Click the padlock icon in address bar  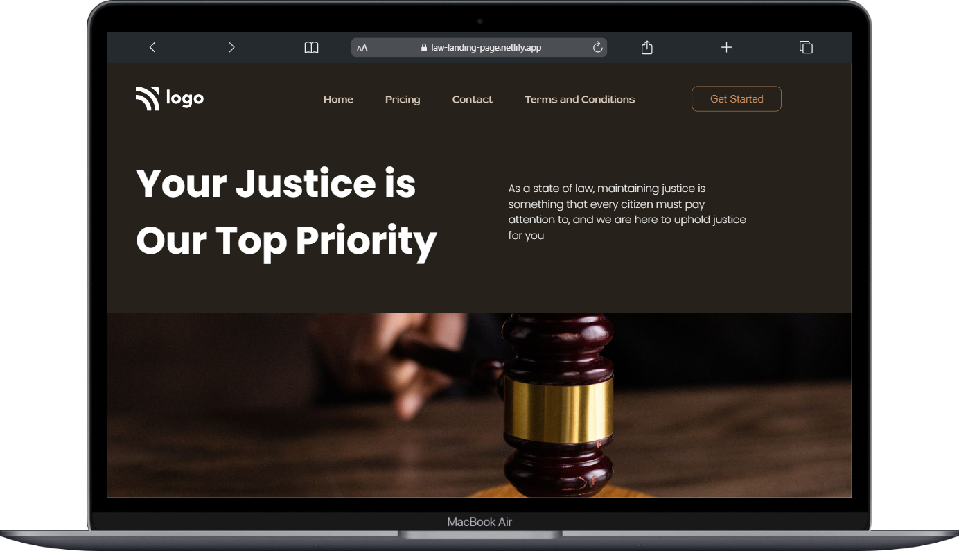click(x=425, y=48)
